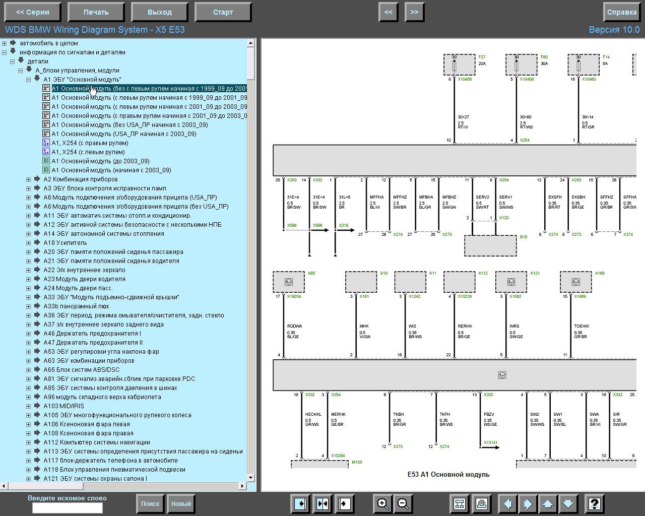
Task: Pan diagram right with the right arrow
Action: pyautogui.click(x=528, y=503)
